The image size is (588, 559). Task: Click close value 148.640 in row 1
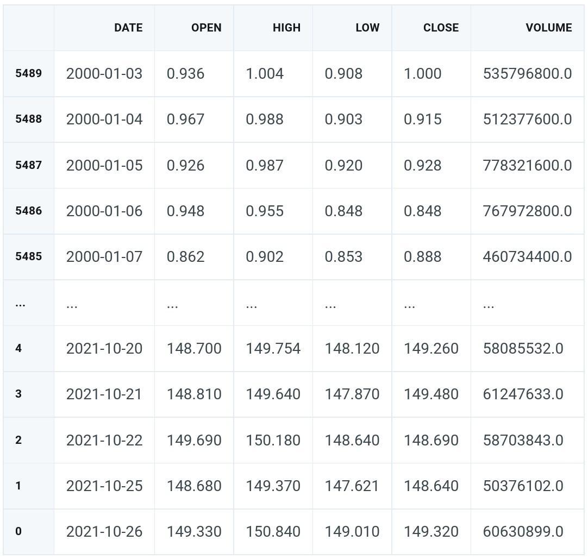click(431, 486)
